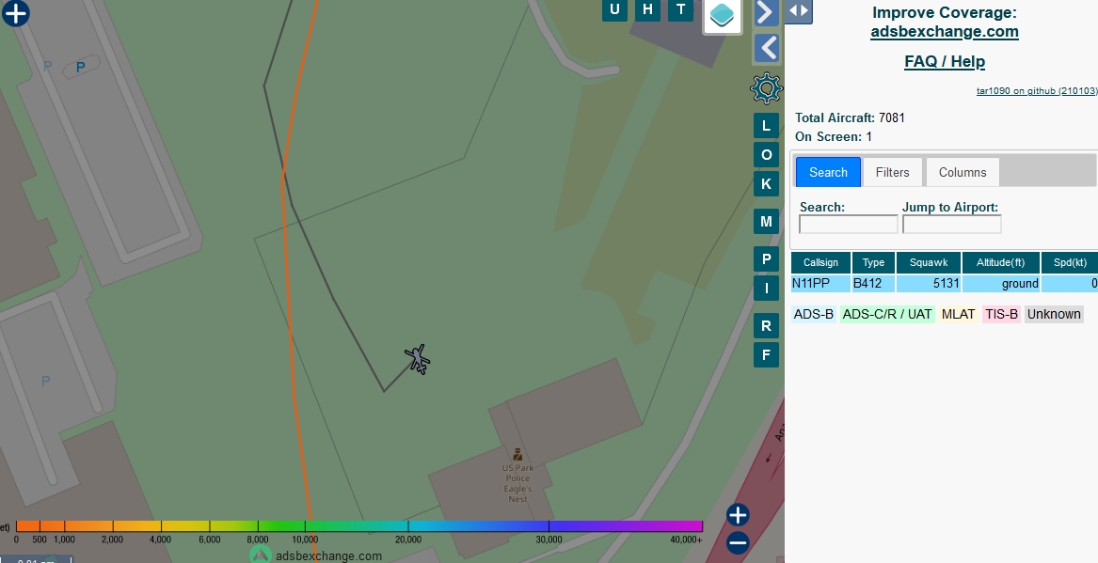This screenshot has width=1098, height=563.
Task: Click the round plus button in the map's top-left corner
Action: (x=15, y=12)
